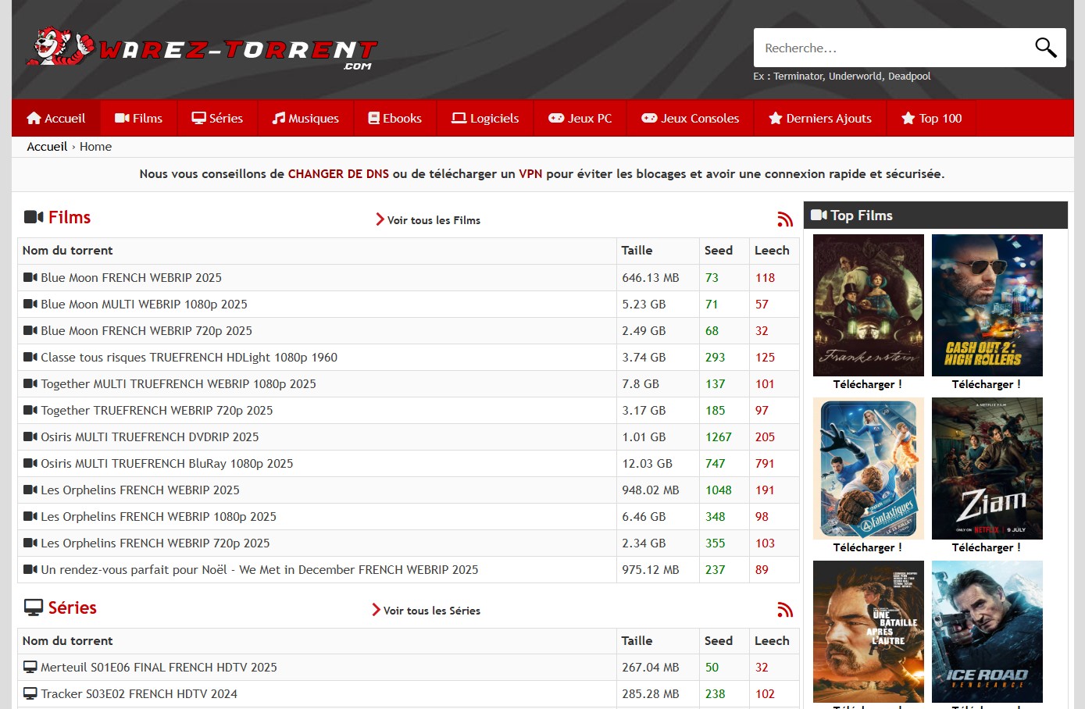Screen dimensions: 1085x709
Task: Click the camera icon beside the Films heading
Action: (34, 217)
